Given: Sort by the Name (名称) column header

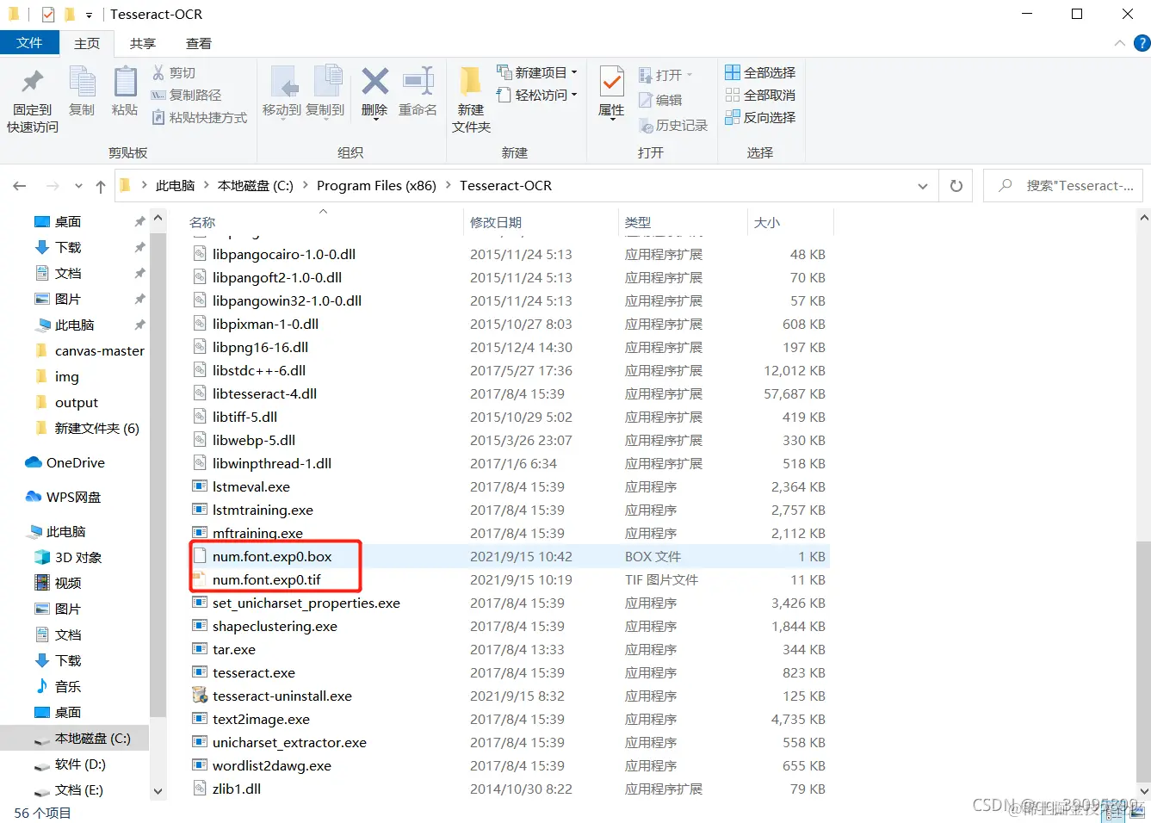Looking at the screenshot, I should point(202,222).
